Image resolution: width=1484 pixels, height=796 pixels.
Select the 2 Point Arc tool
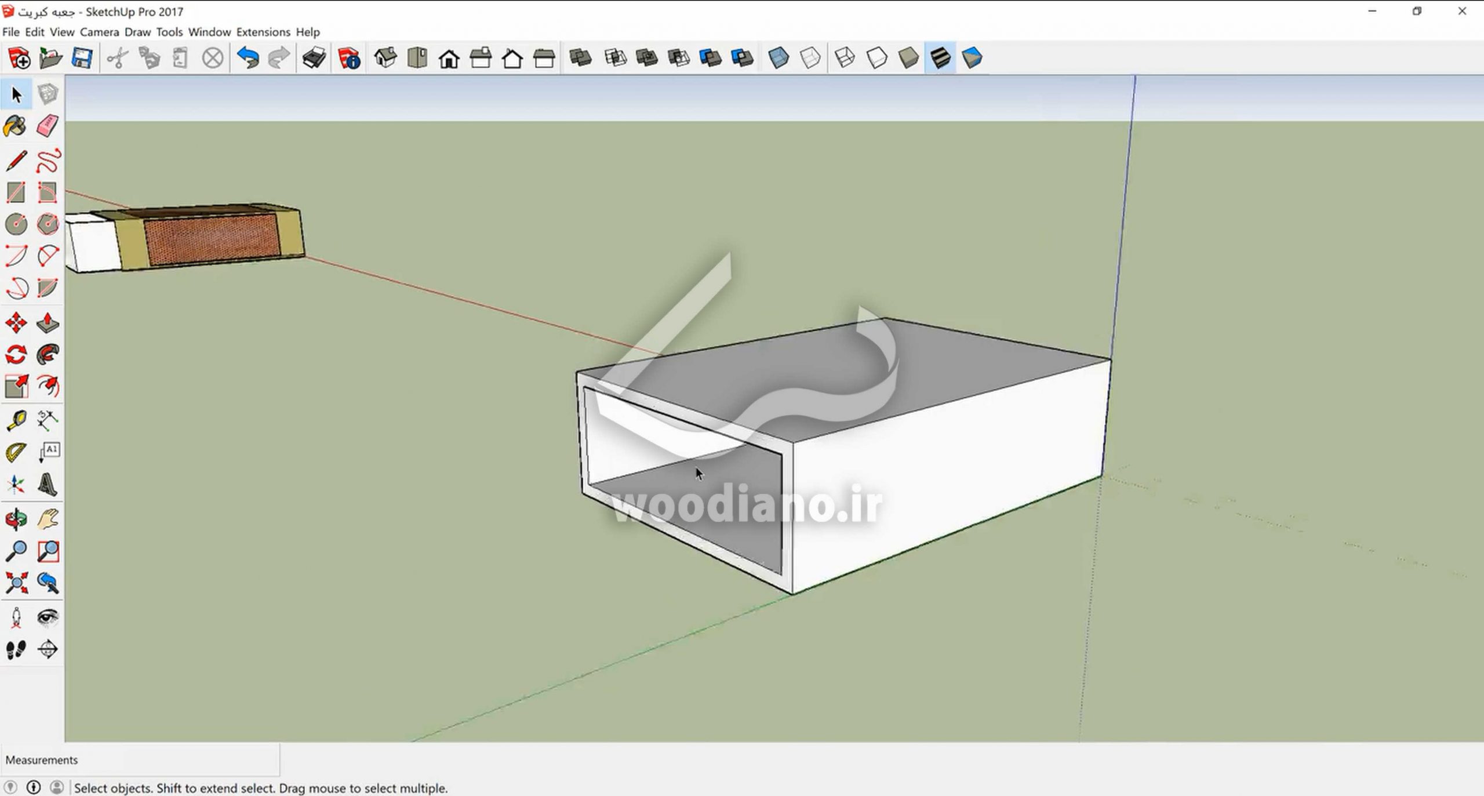48,256
